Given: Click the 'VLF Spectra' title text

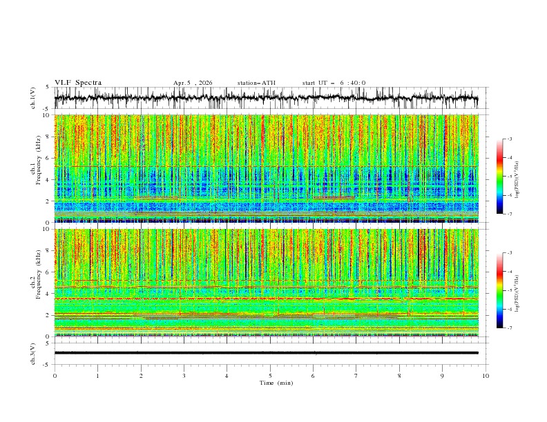Looking at the screenshot, I should [x=78, y=83].
